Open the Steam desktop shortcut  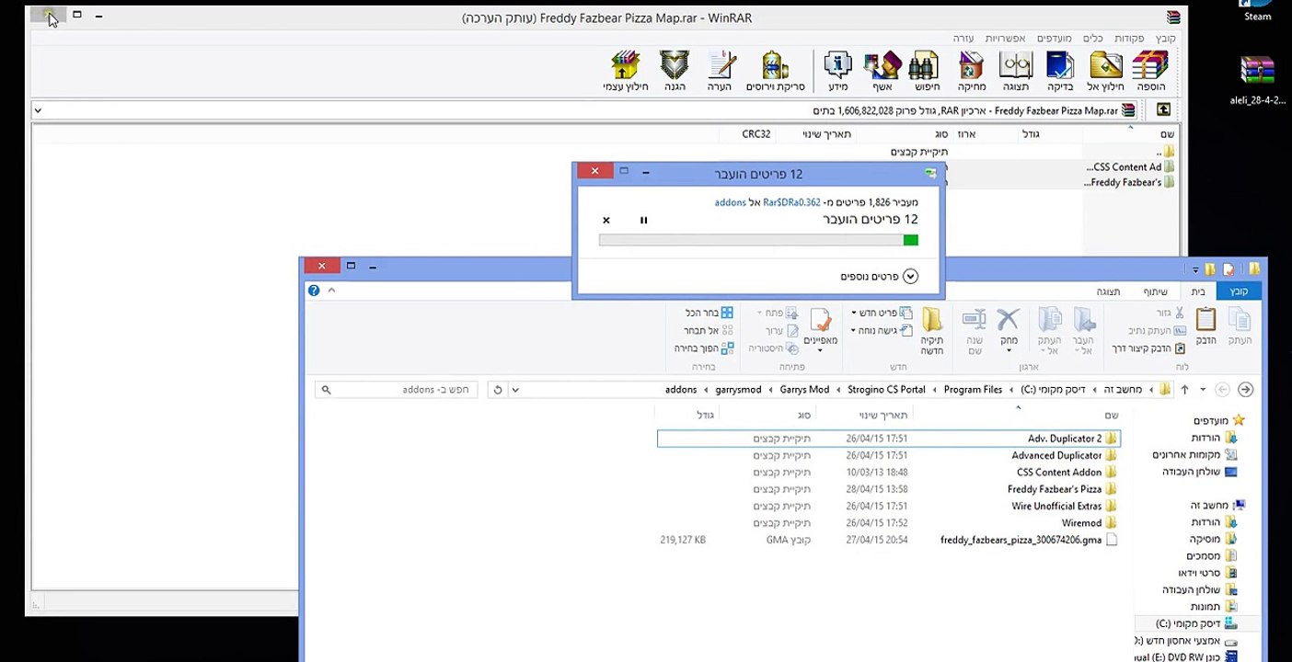tap(1257, 11)
